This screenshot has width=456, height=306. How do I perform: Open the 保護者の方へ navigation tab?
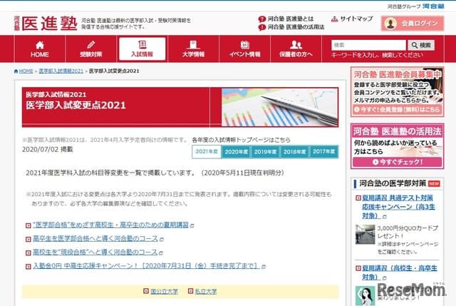tap(296, 49)
